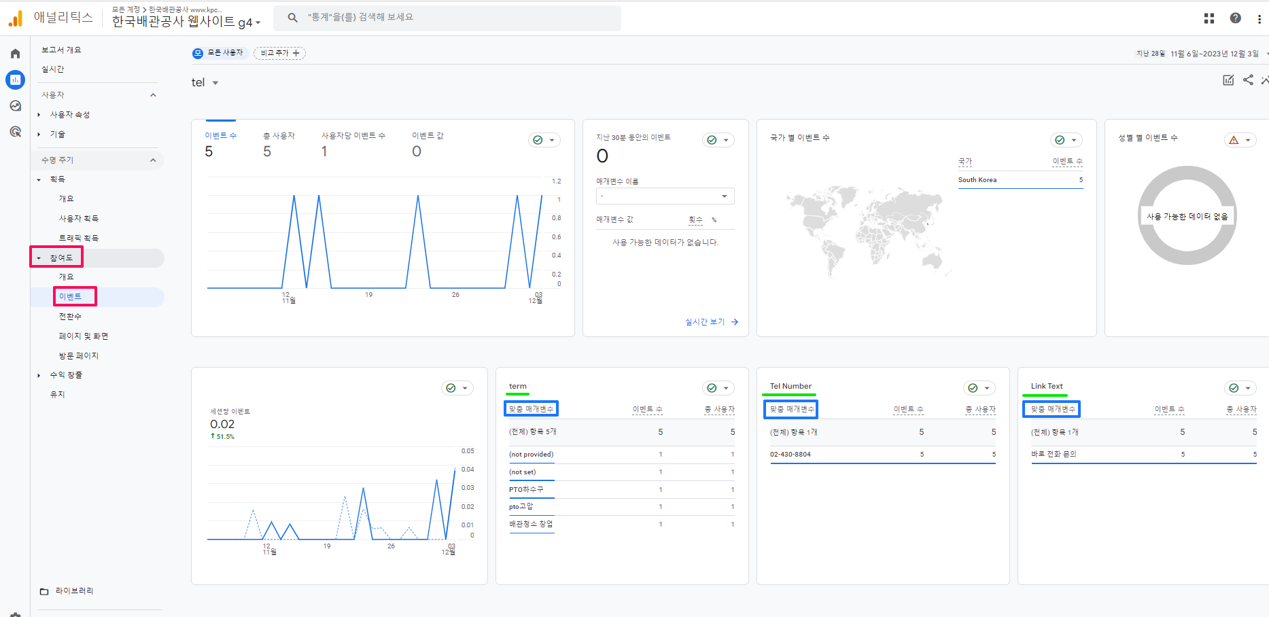This screenshot has height=617, width=1269.
Task: Open 트래픽 획득 report
Action: pos(79,239)
